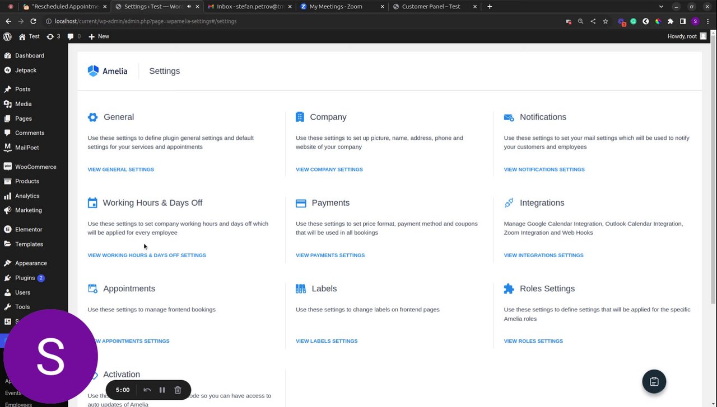The image size is (717, 407).
Task: Click the browser address bar URL
Action: (x=146, y=21)
